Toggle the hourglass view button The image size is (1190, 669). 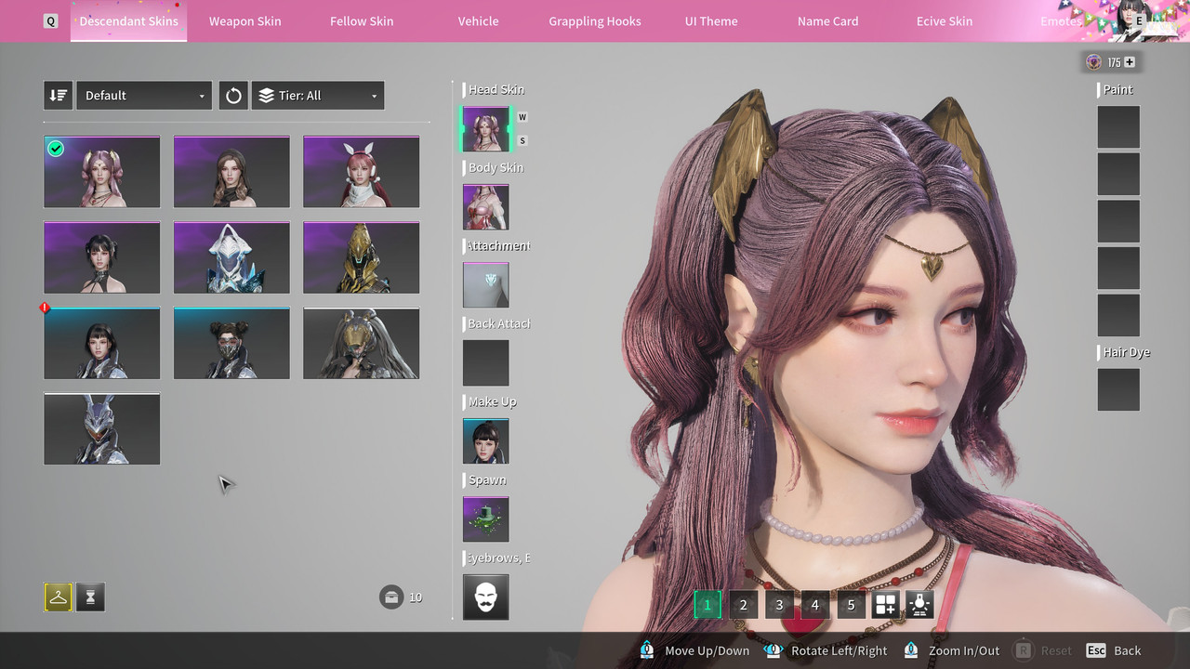90,597
